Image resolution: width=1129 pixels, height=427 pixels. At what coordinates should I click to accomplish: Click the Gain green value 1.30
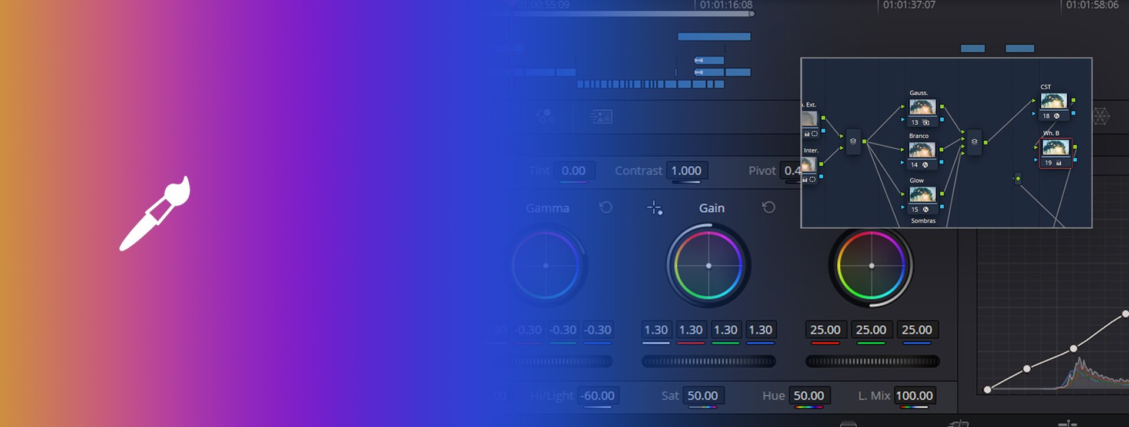(x=726, y=330)
